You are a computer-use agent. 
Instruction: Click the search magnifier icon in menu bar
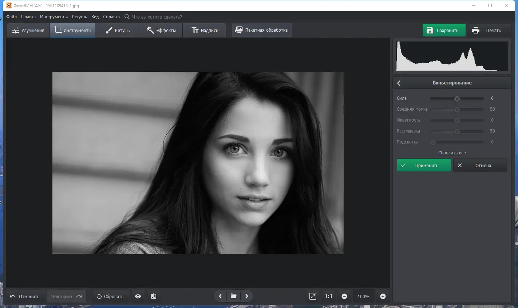pos(127,17)
